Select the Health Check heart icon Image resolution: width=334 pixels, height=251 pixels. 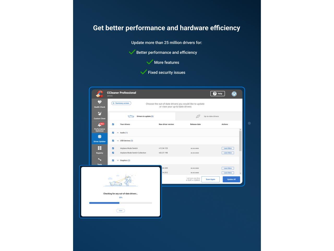[x=99, y=102]
